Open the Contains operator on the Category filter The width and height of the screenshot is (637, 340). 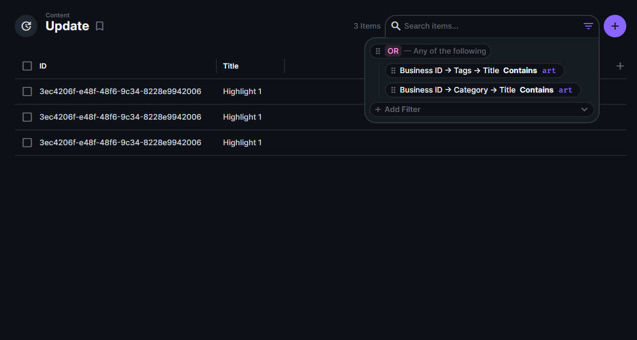click(x=536, y=89)
